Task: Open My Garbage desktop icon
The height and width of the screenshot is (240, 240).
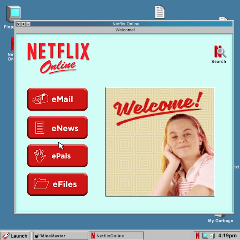Action: point(220,218)
